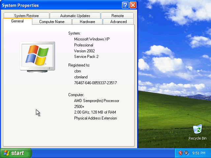This screenshot has height=158, width=211.
Task: Click the product ID number 76487-646-0859337-23517
Action: click(x=95, y=83)
